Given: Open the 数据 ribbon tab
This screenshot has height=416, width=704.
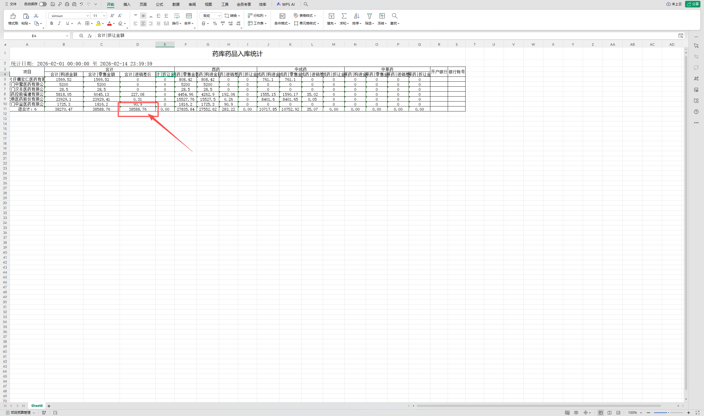Looking at the screenshot, I should click(176, 4).
